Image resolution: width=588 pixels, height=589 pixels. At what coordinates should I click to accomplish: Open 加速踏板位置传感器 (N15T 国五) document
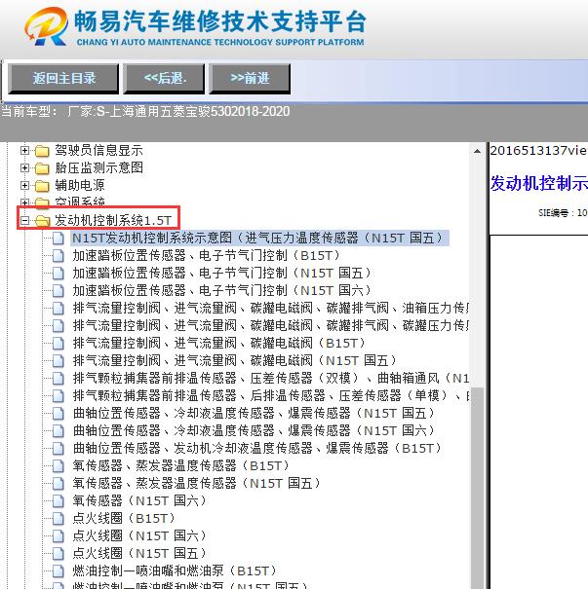(222, 273)
